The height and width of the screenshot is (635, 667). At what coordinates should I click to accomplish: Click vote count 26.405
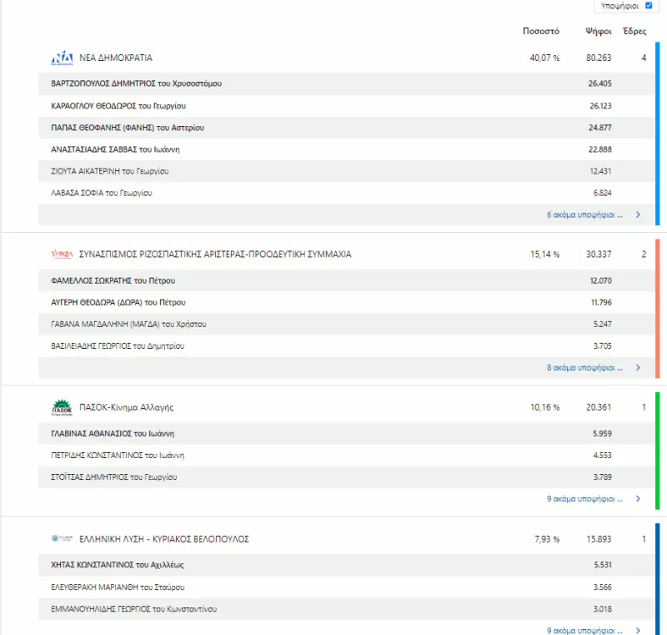click(599, 83)
